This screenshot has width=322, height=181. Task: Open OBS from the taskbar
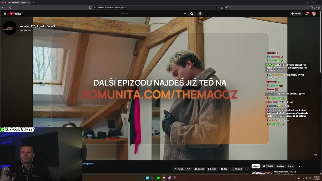coord(175,178)
